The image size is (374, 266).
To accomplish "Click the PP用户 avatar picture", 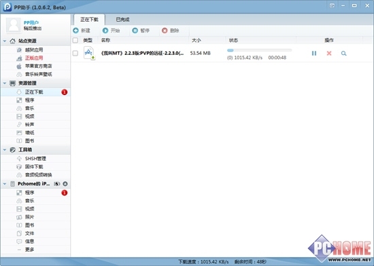I will pos(14,25).
